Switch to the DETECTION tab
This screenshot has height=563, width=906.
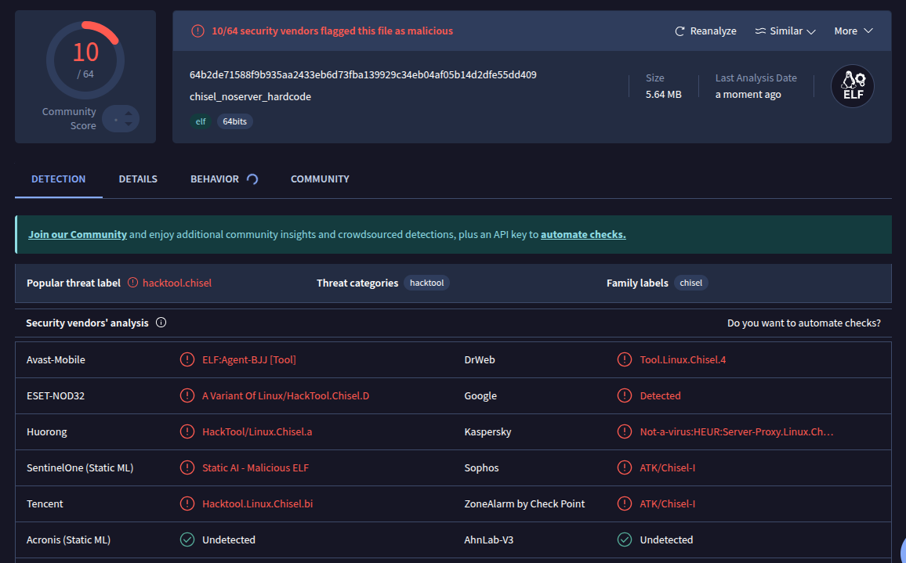[x=58, y=179]
